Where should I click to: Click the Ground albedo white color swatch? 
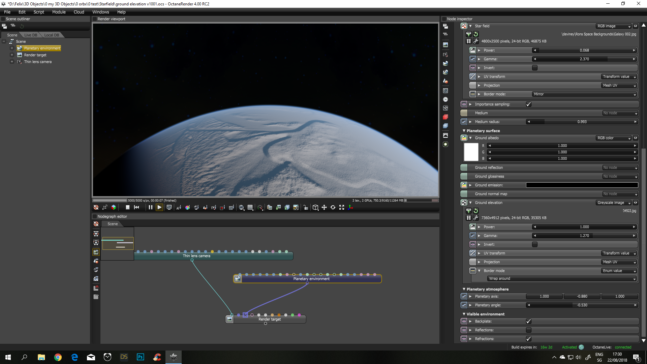click(471, 152)
